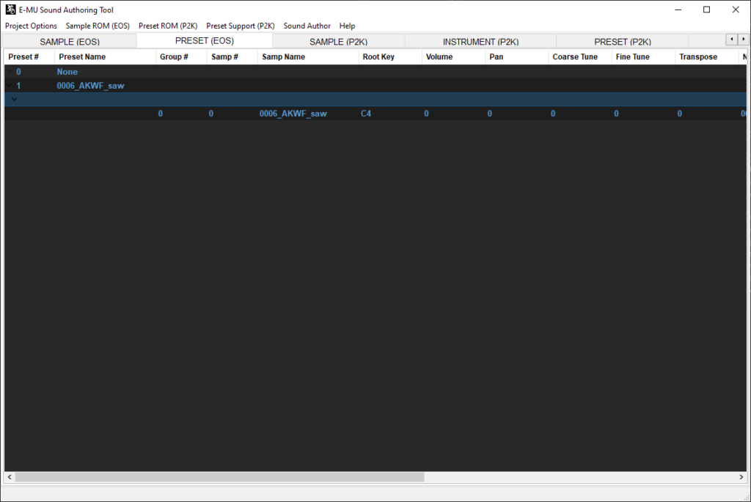The image size is (751, 502).
Task: Minimize the E-MU Sound Authoring Tool window
Action: point(678,10)
